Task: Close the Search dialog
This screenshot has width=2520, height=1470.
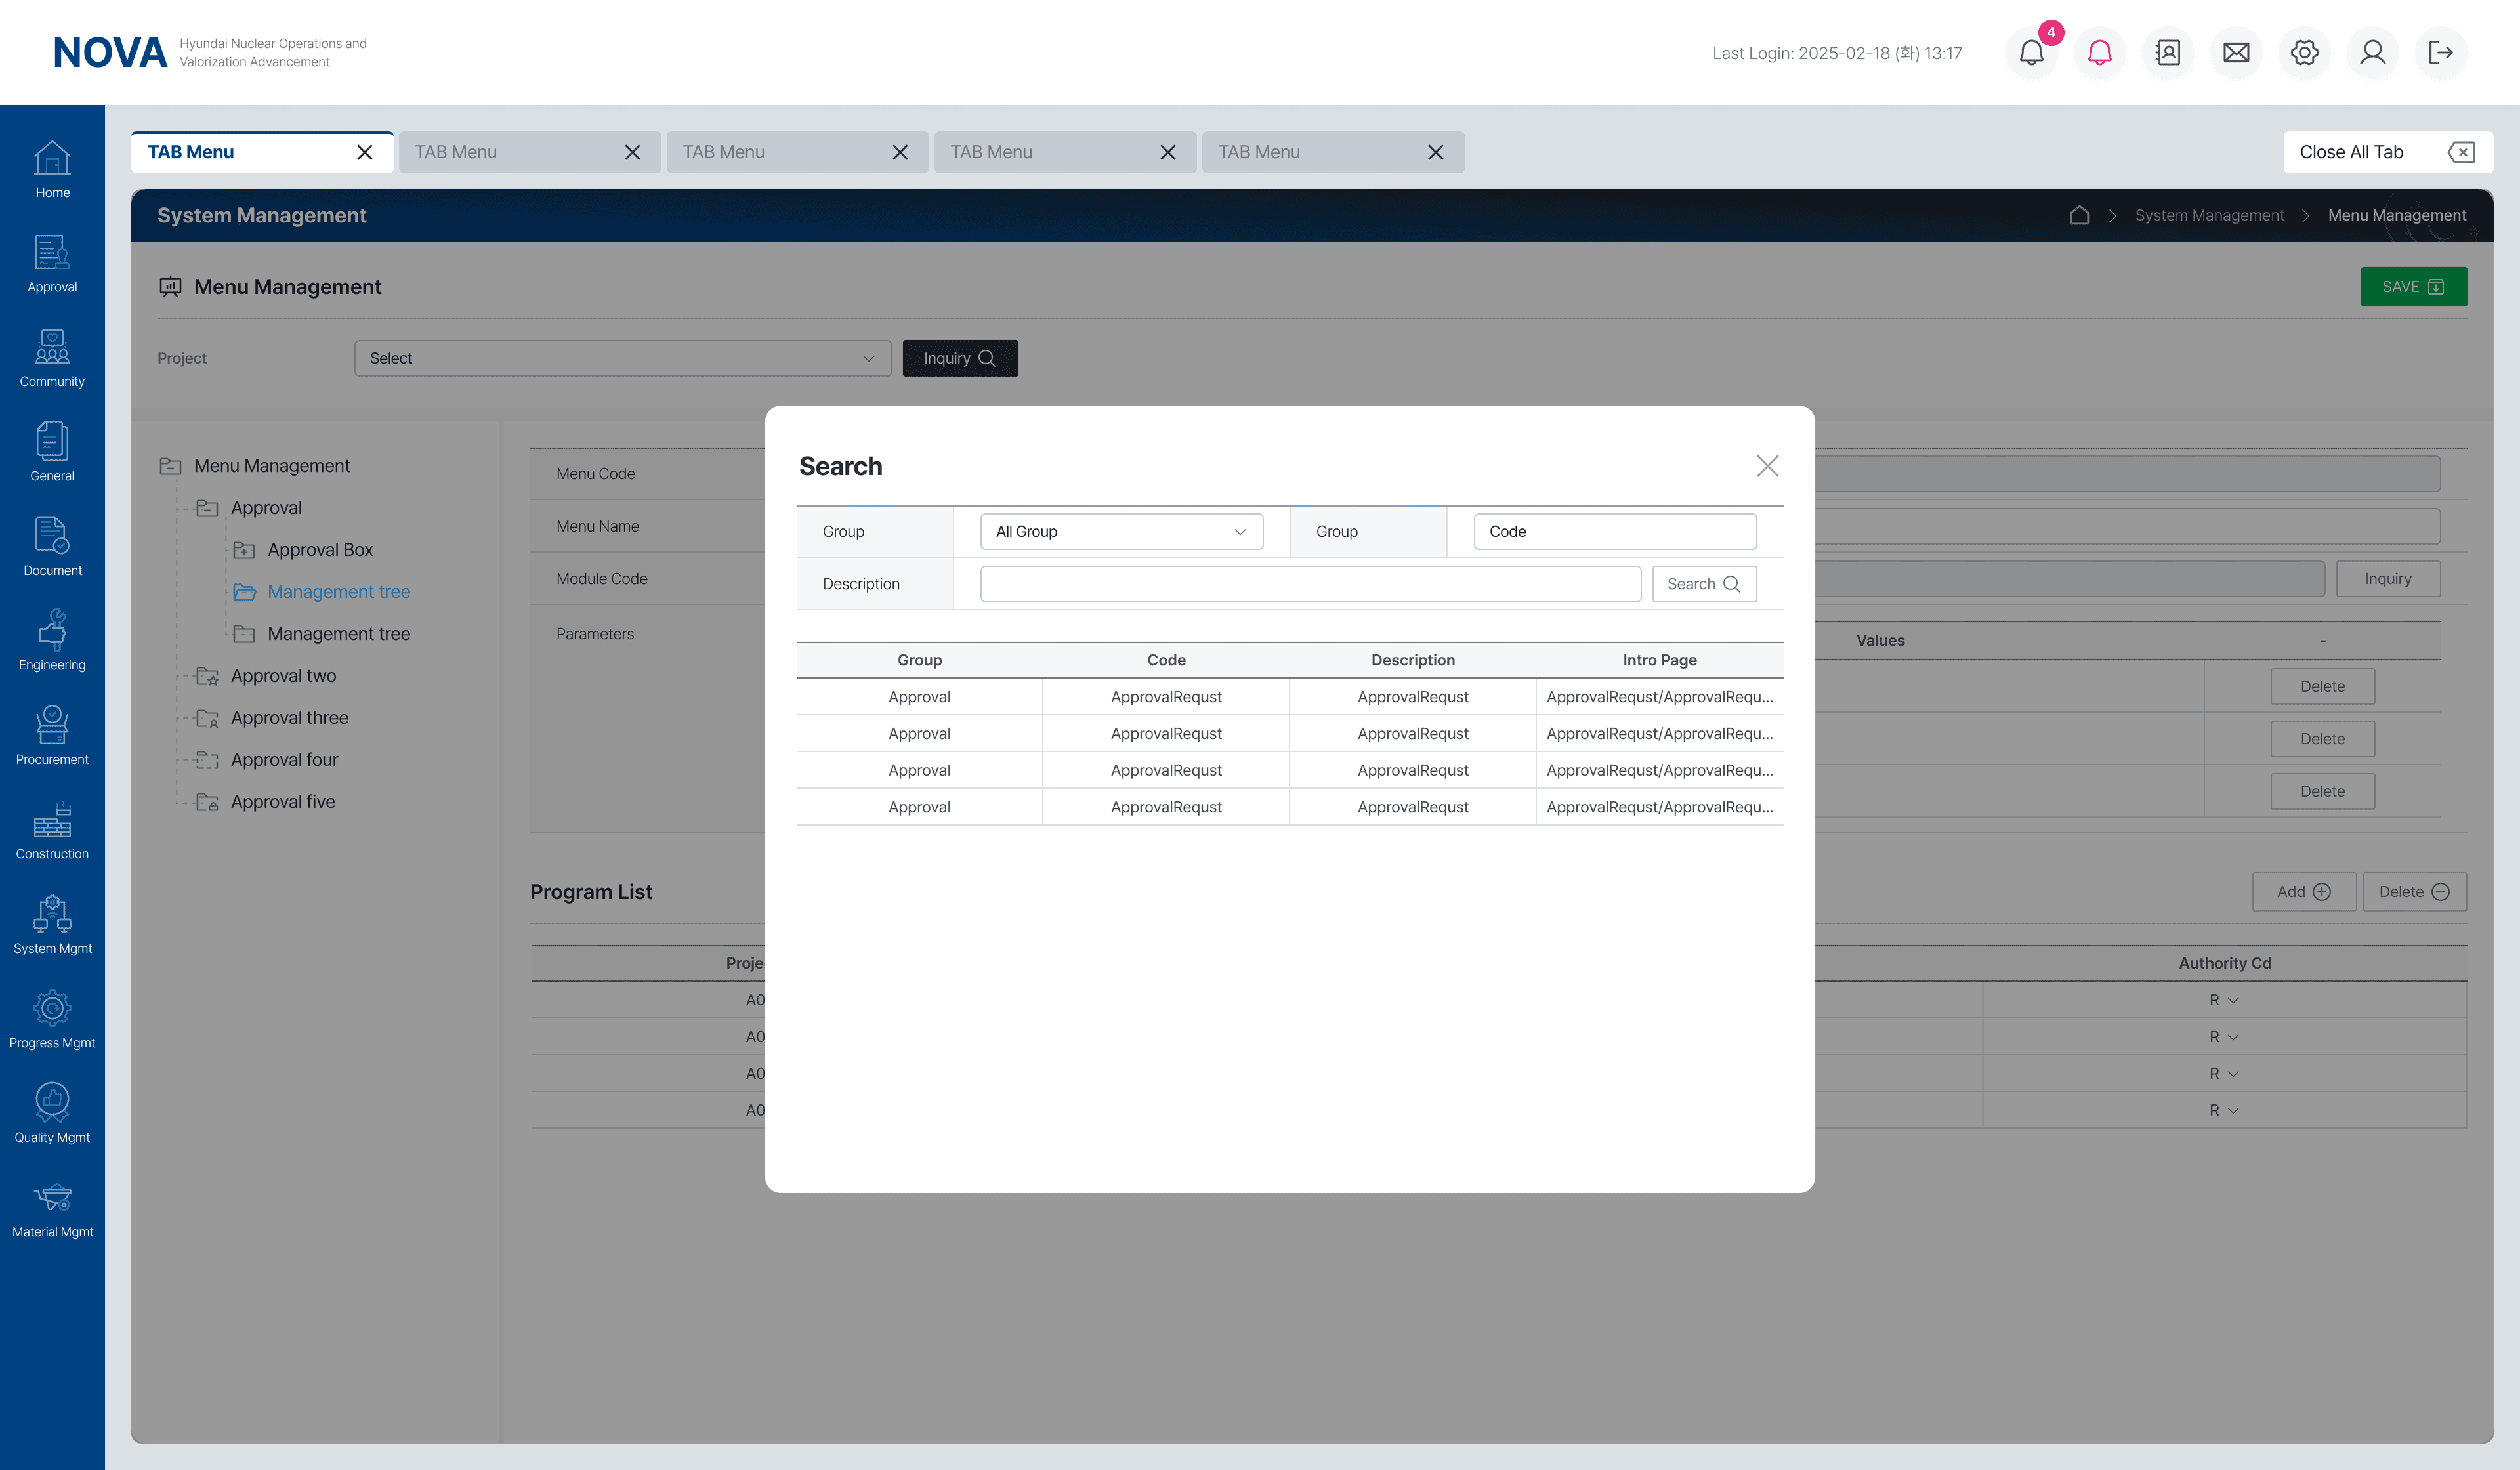Action: click(1767, 466)
